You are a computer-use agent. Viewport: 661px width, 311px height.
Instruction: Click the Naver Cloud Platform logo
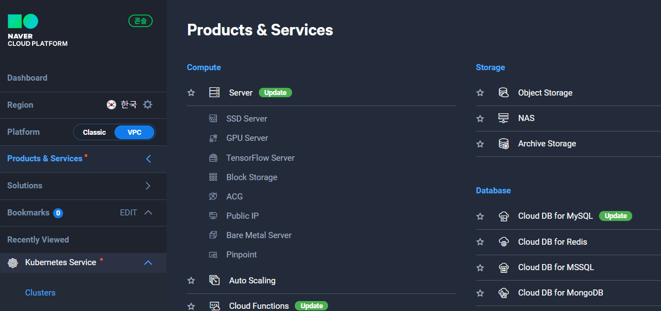tap(38, 30)
